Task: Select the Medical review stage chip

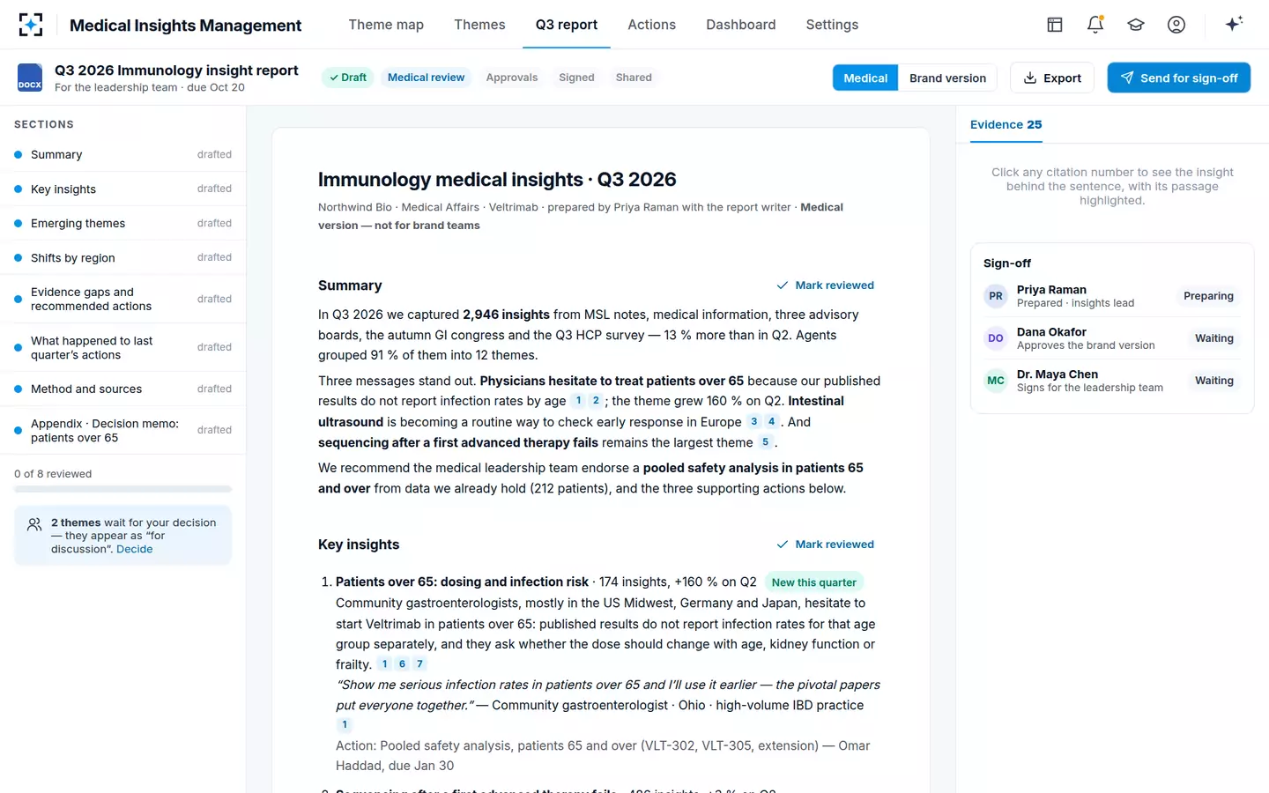Action: (426, 78)
